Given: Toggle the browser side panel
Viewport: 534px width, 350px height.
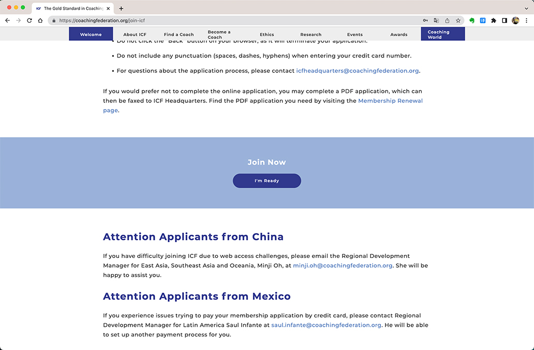Looking at the screenshot, I should (505, 21).
